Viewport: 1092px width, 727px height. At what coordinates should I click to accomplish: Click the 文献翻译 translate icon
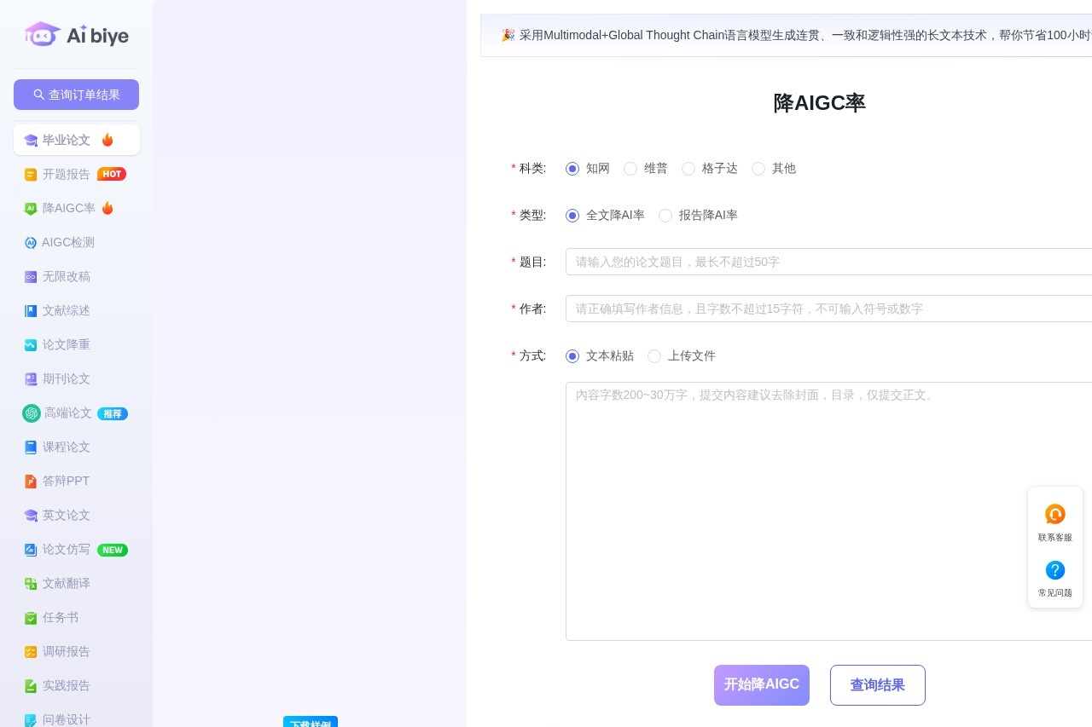tap(31, 584)
